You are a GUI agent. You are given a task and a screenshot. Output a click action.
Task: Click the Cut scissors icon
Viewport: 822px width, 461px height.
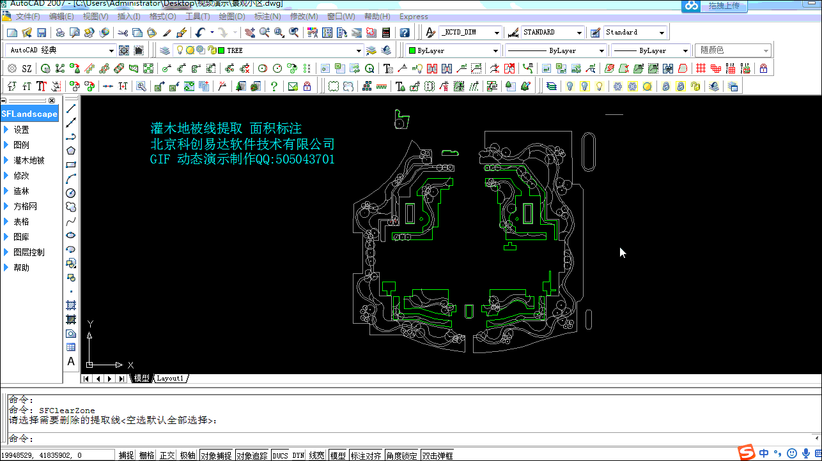[x=123, y=33]
